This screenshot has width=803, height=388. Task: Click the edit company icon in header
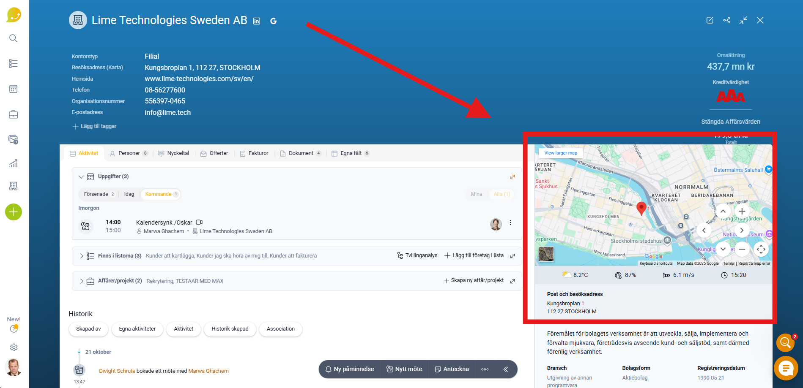coord(710,20)
